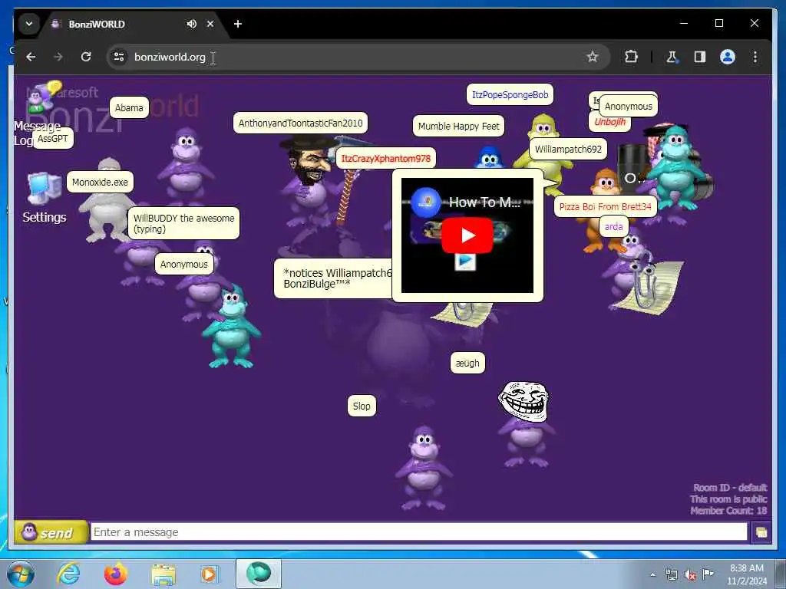Close the BonziWORLD tab
The height and width of the screenshot is (589, 786).
[x=210, y=24]
